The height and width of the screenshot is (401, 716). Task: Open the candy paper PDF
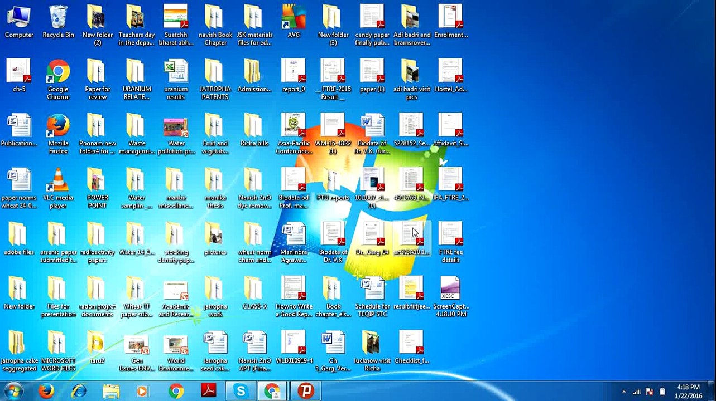(x=372, y=26)
